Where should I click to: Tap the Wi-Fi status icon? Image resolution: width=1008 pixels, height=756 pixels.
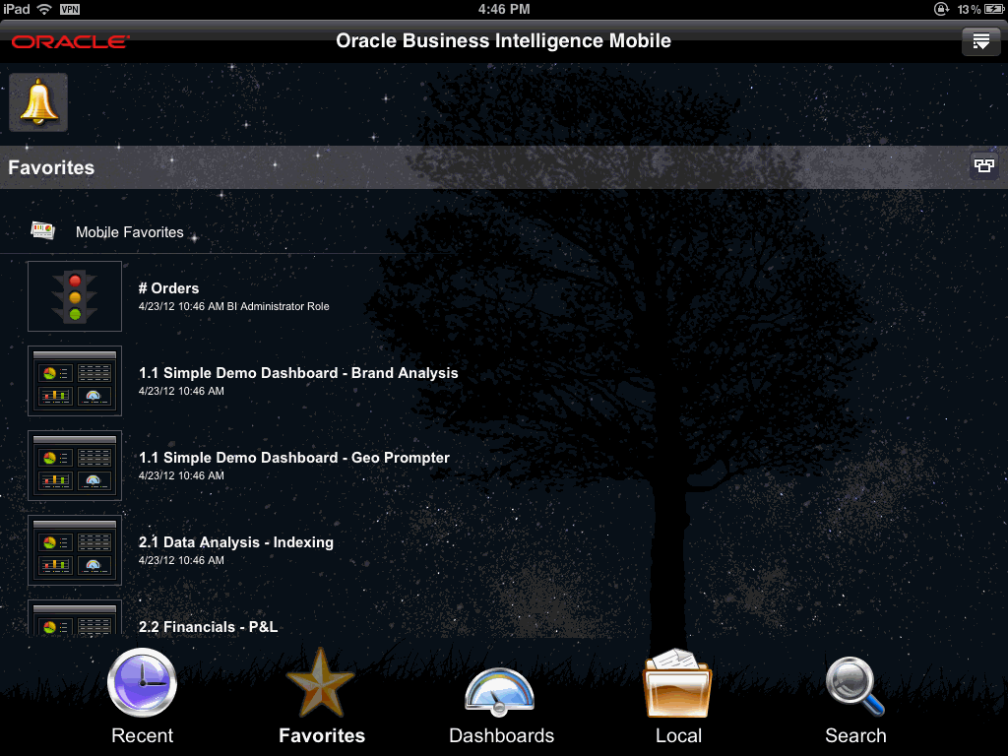(x=44, y=9)
